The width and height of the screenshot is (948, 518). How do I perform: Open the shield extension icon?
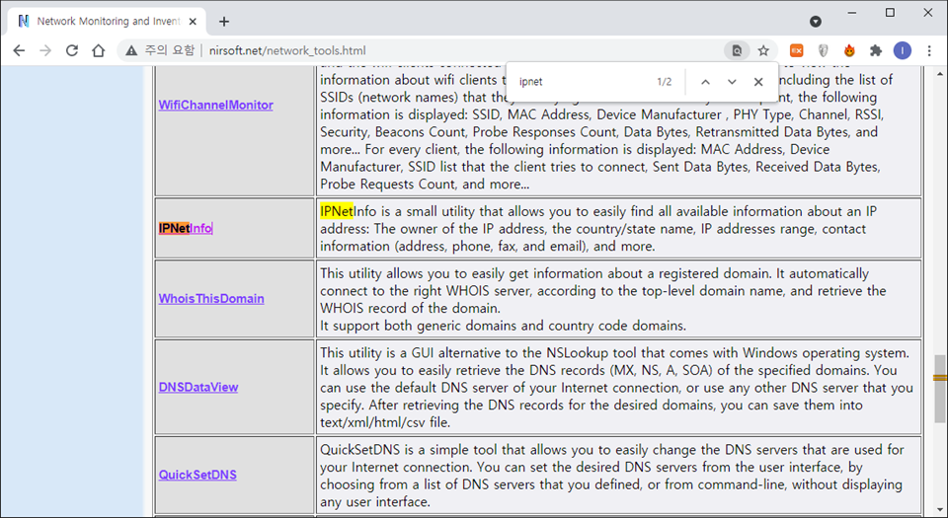[823, 50]
